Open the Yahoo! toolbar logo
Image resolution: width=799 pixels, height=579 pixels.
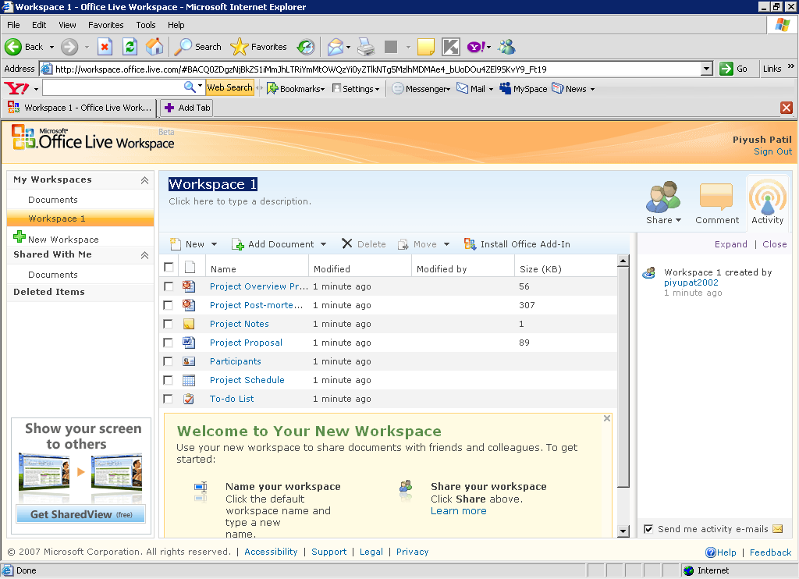[x=16, y=89]
